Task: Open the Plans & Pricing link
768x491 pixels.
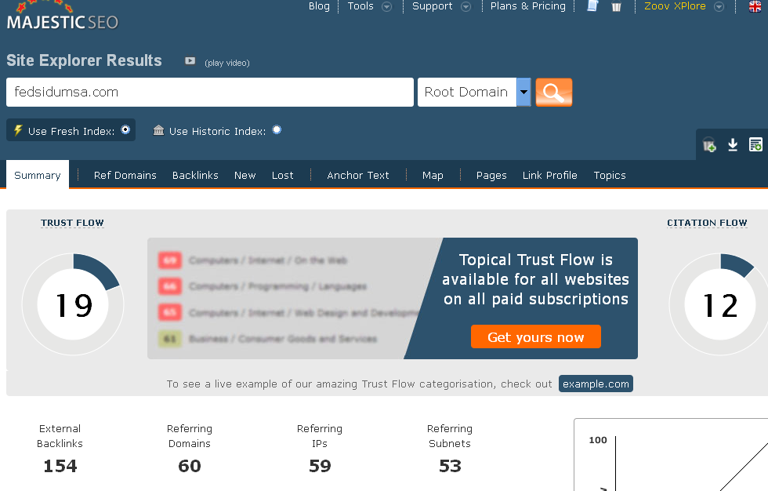Action: 528,5
